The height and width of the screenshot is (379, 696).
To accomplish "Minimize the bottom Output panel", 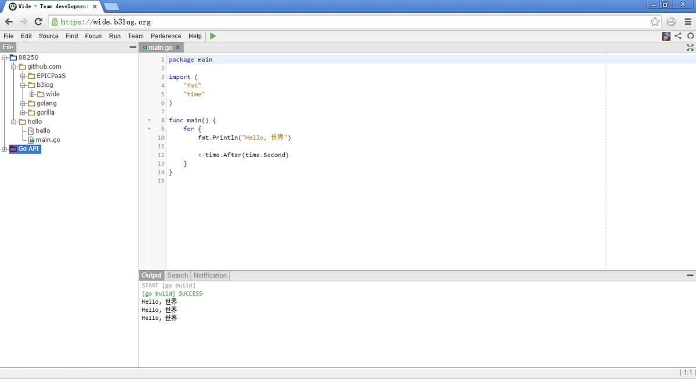I will (690, 275).
